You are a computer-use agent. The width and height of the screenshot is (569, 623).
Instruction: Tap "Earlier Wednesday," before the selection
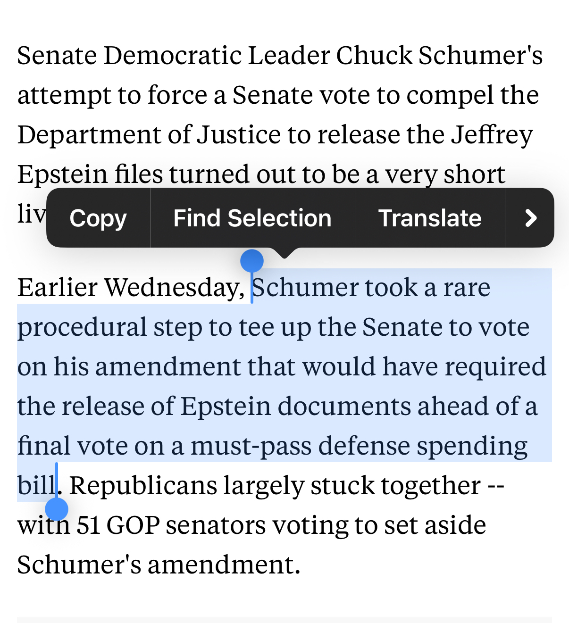[131, 288]
